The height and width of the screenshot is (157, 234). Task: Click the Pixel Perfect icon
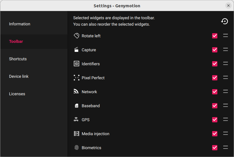(x=76, y=78)
